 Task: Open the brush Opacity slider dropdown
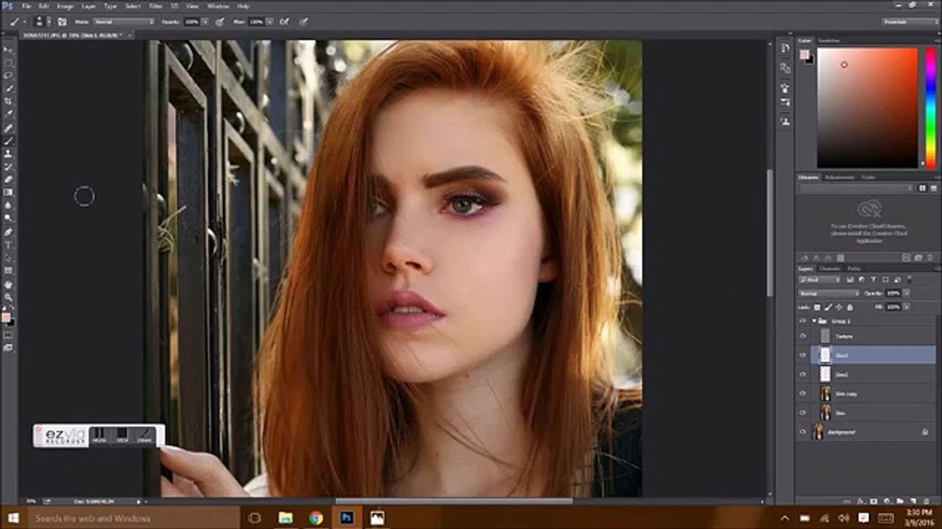click(x=207, y=22)
